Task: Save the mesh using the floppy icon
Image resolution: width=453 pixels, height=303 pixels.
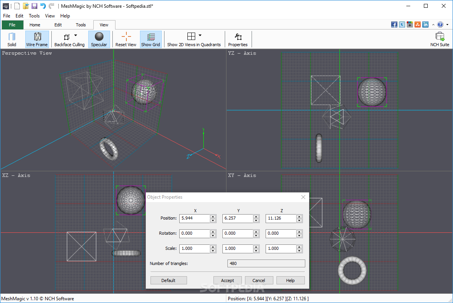Action: pyautogui.click(x=34, y=6)
